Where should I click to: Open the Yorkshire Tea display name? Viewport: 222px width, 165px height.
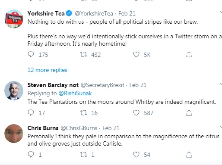pos(46,13)
